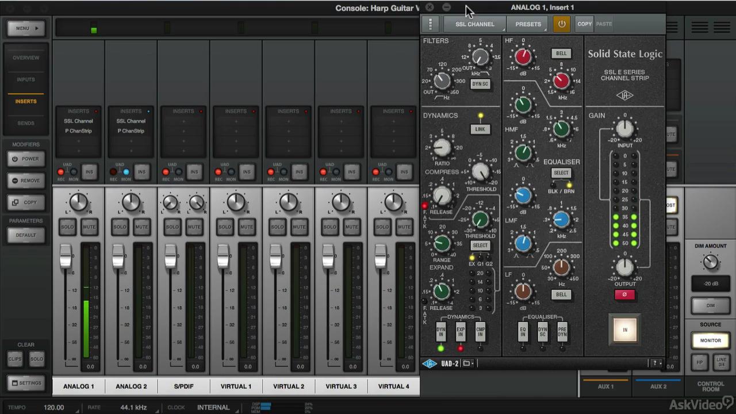Click the DEFAULT parameters button
The image size is (736, 414).
click(x=26, y=235)
